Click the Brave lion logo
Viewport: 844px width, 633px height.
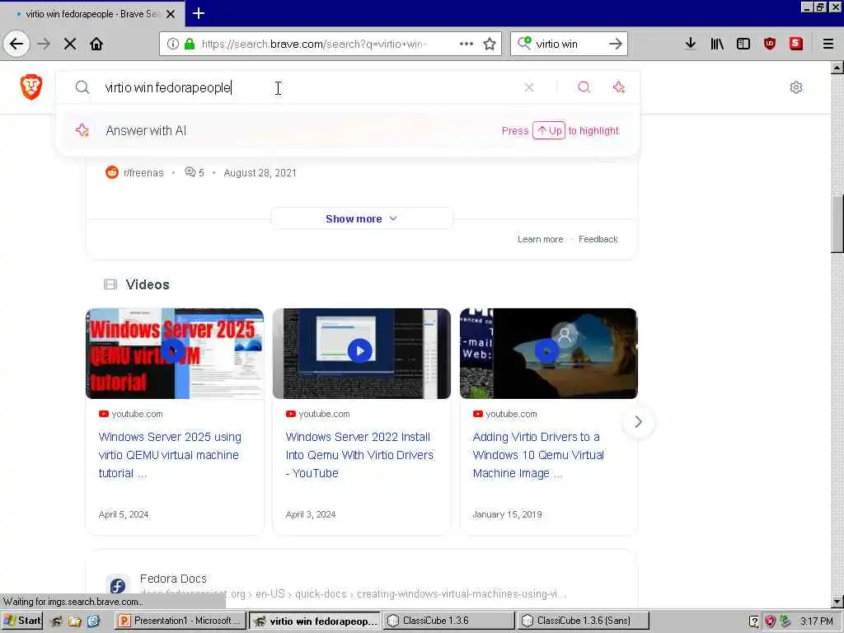[31, 87]
